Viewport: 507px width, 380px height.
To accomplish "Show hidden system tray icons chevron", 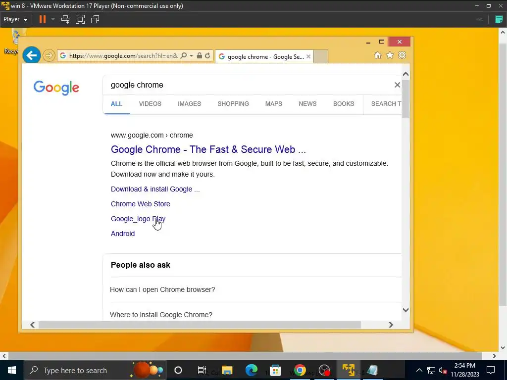I will 419,370.
